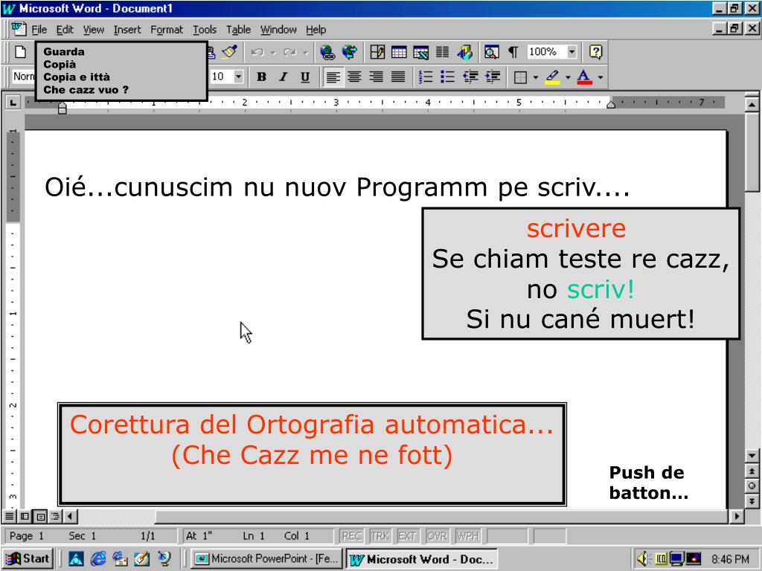
Task: Select the Format Painter brush icon
Action: 229,51
